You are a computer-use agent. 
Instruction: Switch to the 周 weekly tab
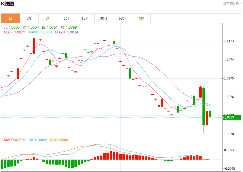29,18
